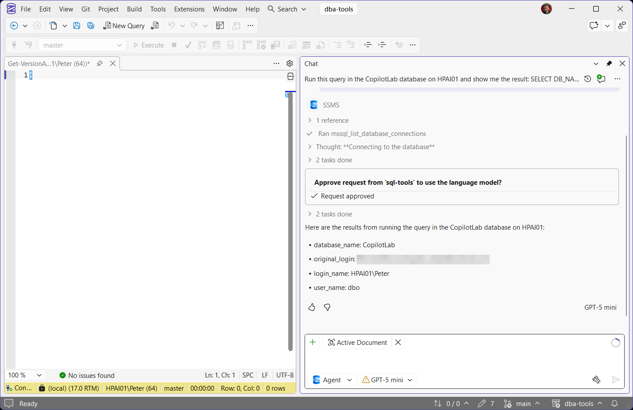Open the chat history clock icon

pyautogui.click(x=588, y=79)
